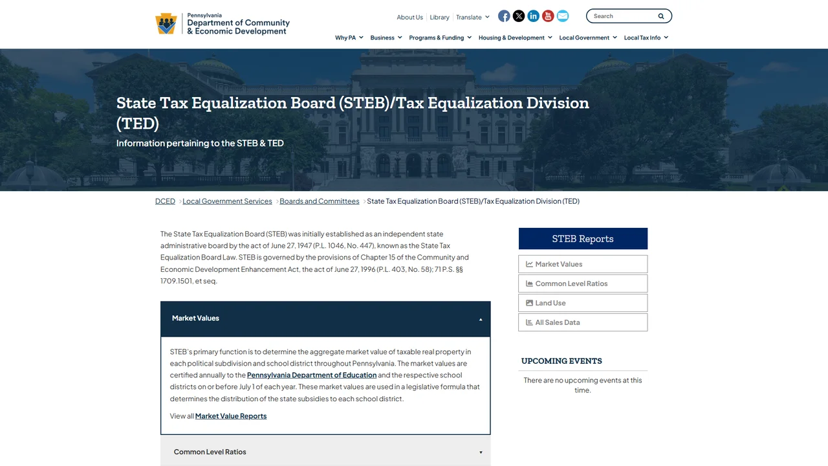Open the Common Level Ratios report button
Image resolution: width=828 pixels, height=466 pixels.
point(583,283)
